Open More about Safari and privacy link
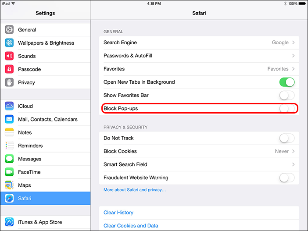 click(x=135, y=190)
